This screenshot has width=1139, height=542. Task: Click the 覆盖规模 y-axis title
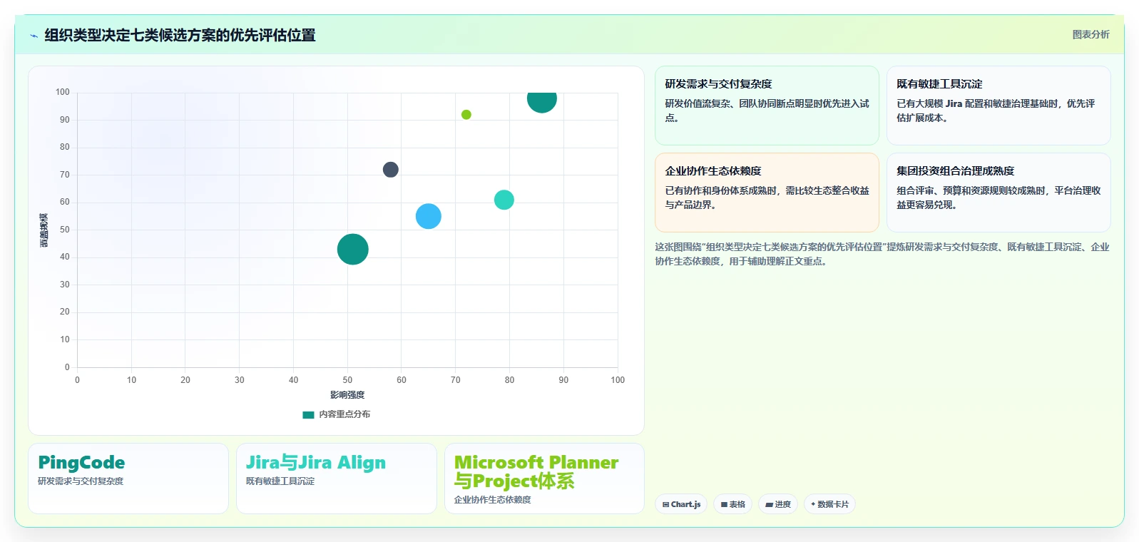(x=44, y=230)
